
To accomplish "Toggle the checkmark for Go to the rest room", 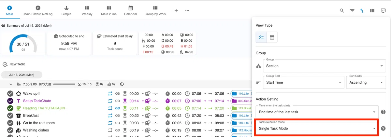I will (x=10, y=123).
